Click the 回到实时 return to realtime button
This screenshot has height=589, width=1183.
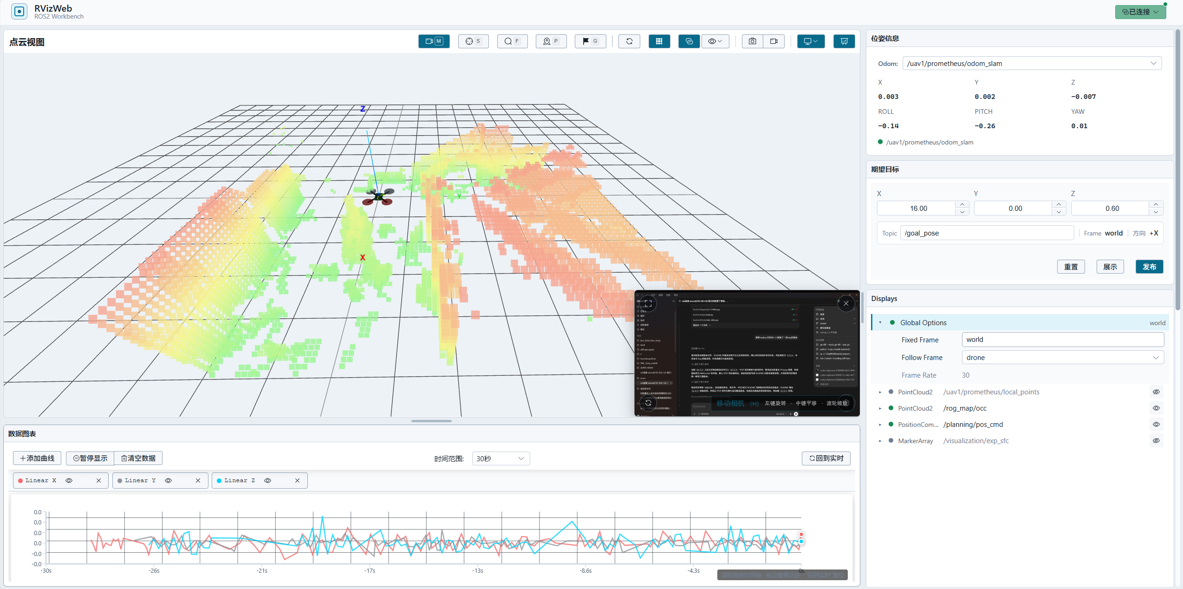pos(826,458)
